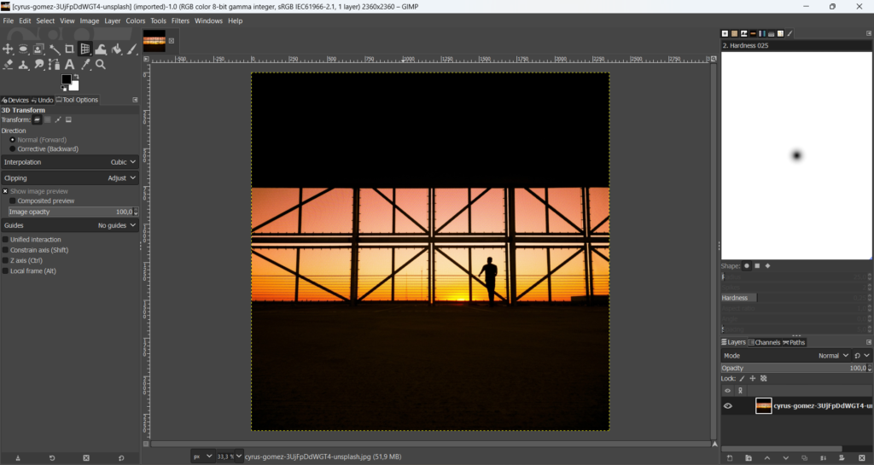Select the Crop tool
Viewport: 874px width, 465px height.
(x=70, y=49)
